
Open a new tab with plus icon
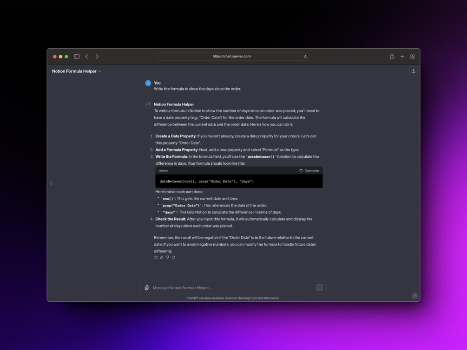[x=402, y=57]
